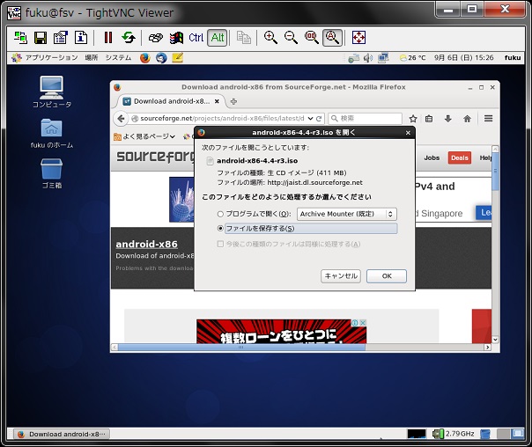The height and width of the screenshot is (447, 532).
Task: Click the TightVNC zoom in magnifier
Action: click(x=270, y=37)
